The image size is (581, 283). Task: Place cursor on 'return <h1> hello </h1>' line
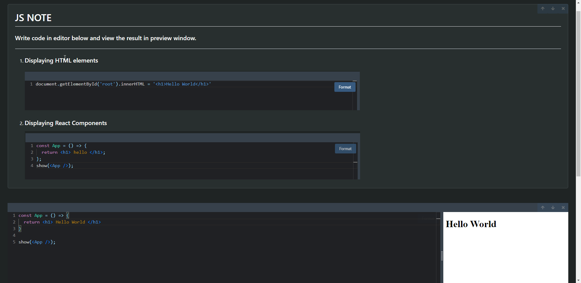(73, 153)
